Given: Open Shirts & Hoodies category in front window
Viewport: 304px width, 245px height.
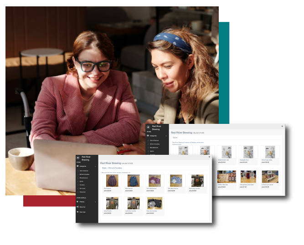Looking at the screenshot, I should point(84,174).
